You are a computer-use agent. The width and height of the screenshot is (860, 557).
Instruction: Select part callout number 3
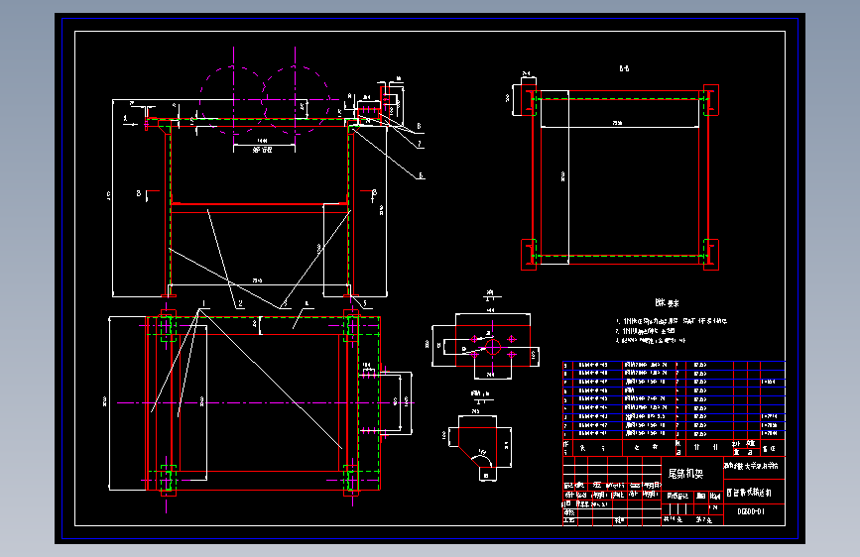coord(285,303)
